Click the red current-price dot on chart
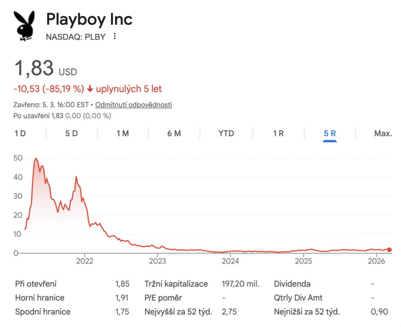 [x=389, y=250]
